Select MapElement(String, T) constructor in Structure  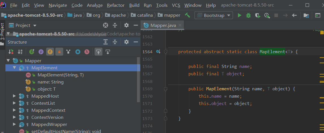pyautogui.click(x=61, y=75)
